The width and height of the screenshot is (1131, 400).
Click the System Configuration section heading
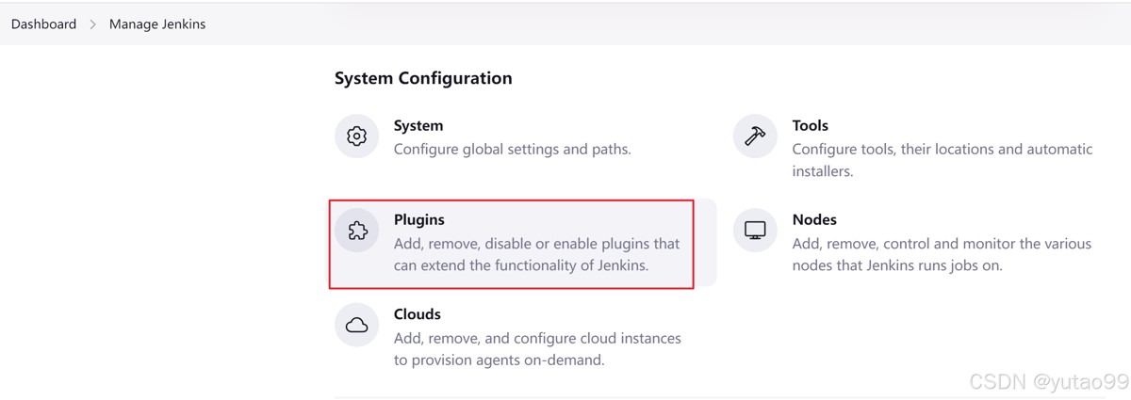tap(423, 78)
